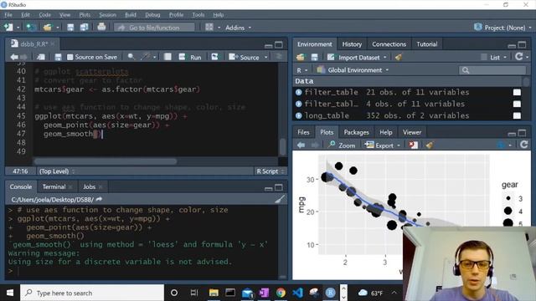Click the Windows Start button
536x301 pixels.
pos(10,293)
